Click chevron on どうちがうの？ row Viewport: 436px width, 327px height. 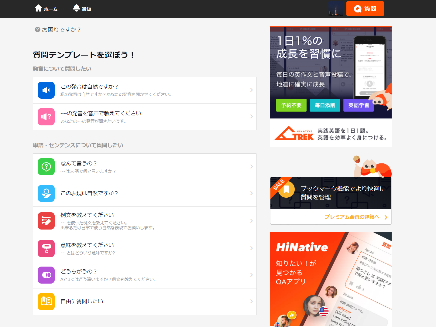[x=251, y=275]
